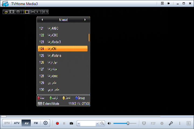This screenshot has height=129, width=194.
Task: Switch to FM radio tab
Action: pos(36,123)
